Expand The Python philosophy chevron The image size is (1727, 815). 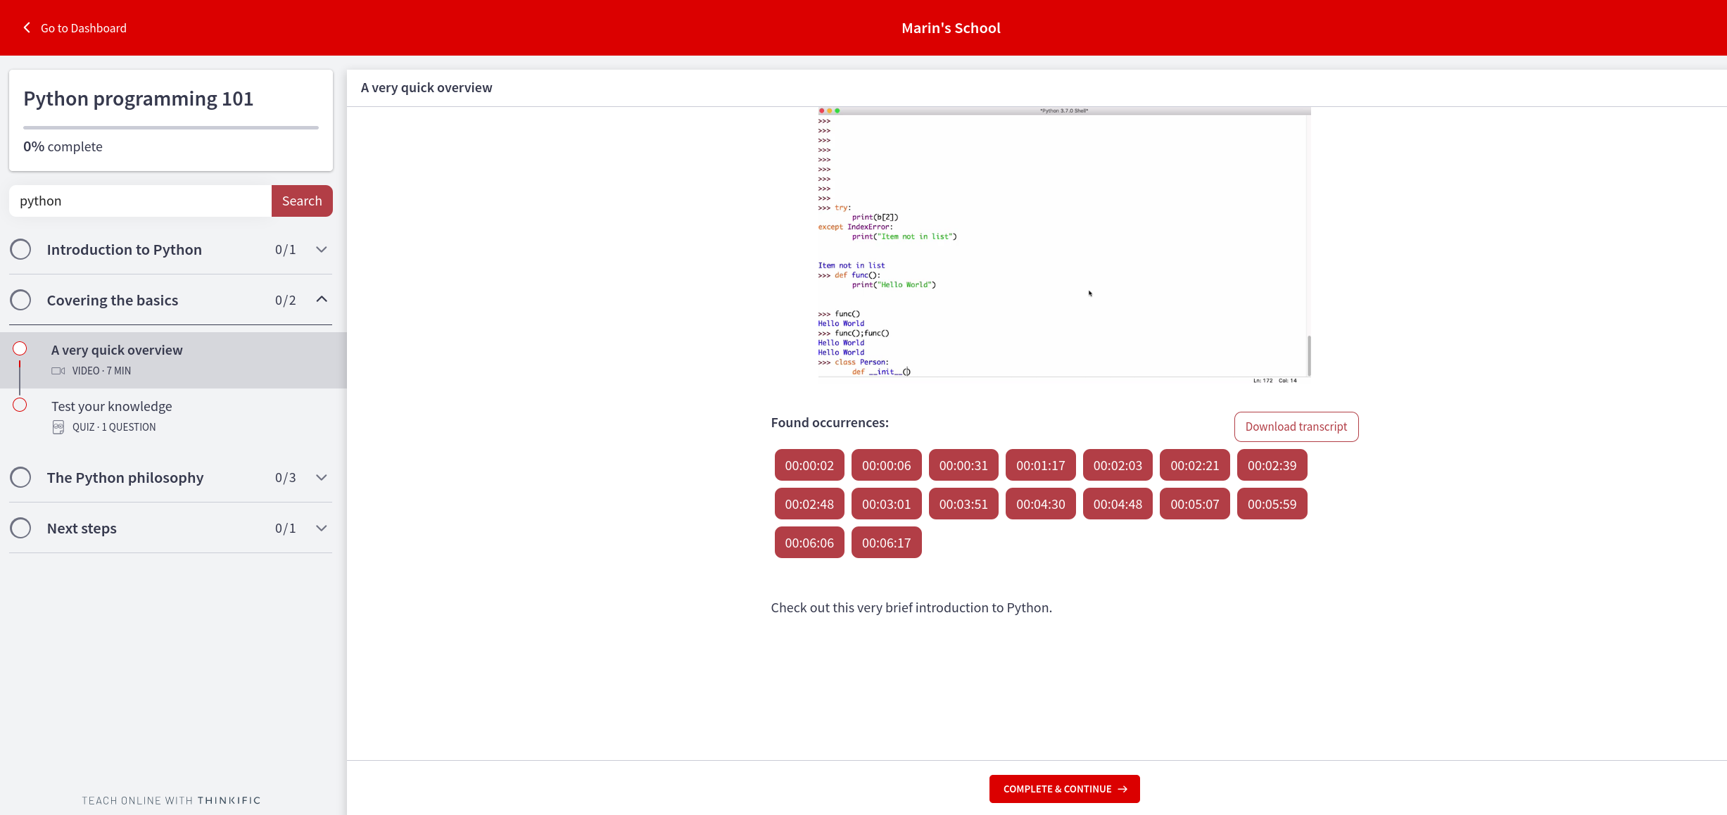pos(322,477)
